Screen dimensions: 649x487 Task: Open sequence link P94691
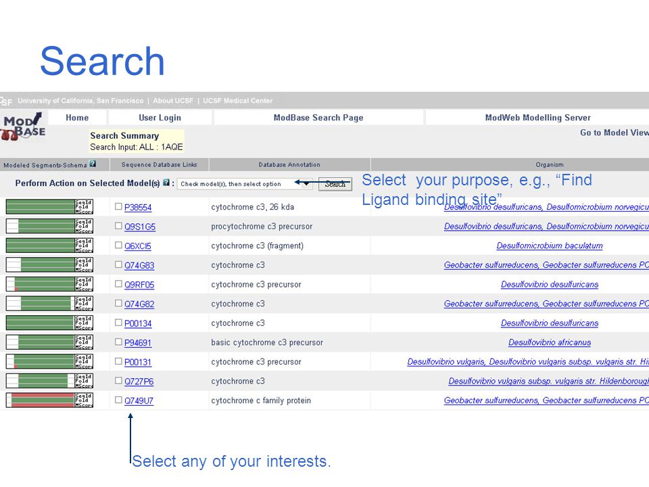138,342
